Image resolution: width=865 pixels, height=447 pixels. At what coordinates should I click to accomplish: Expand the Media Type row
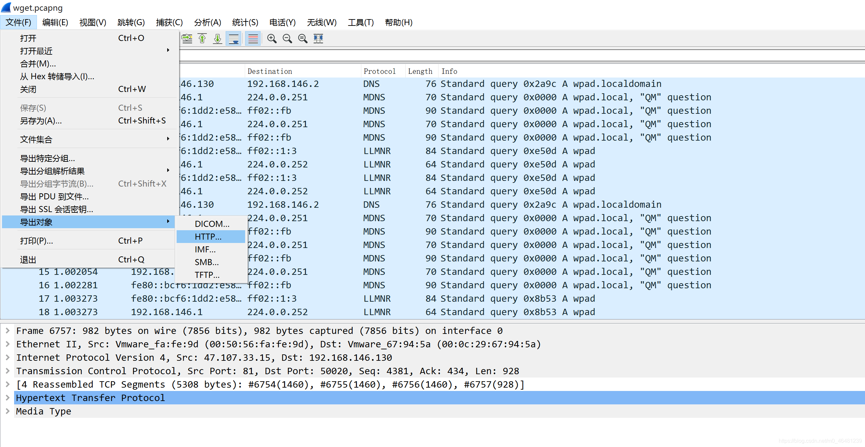(x=7, y=411)
